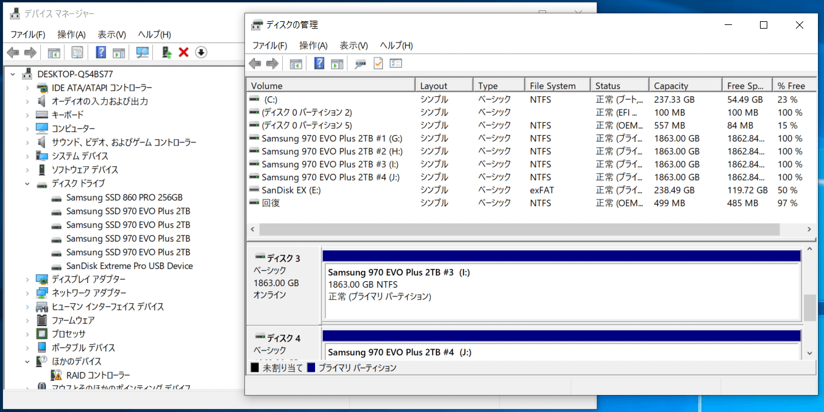Select (ディスク 0 パーティション 2) volume row
This screenshot has width=824, height=412.
531,113
